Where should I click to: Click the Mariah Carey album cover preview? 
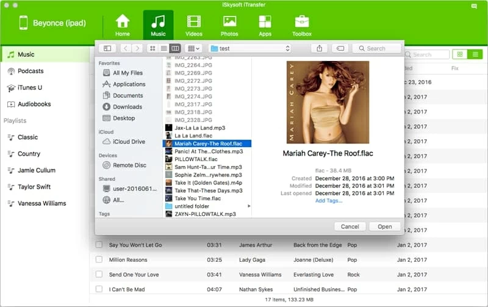coord(328,102)
